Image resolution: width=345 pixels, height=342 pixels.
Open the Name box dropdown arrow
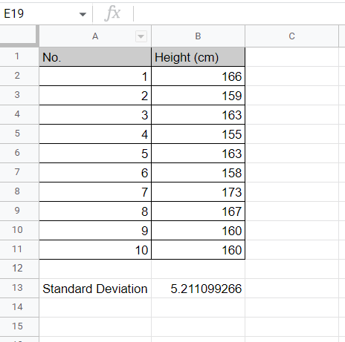click(x=83, y=14)
